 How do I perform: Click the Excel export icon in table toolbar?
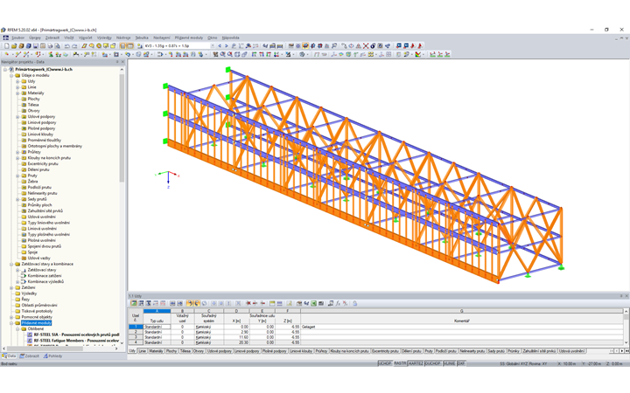coord(313,303)
